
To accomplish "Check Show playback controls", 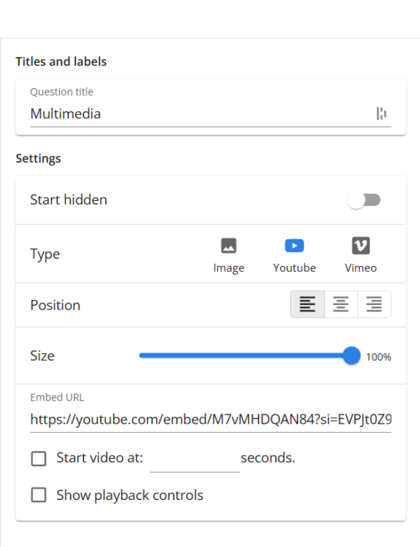I will pyautogui.click(x=38, y=495).
